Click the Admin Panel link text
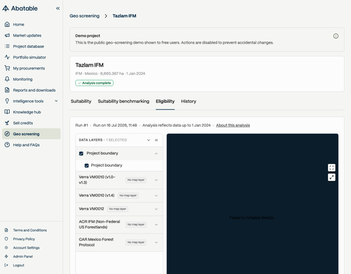The width and height of the screenshot is (351, 274). coord(23,256)
